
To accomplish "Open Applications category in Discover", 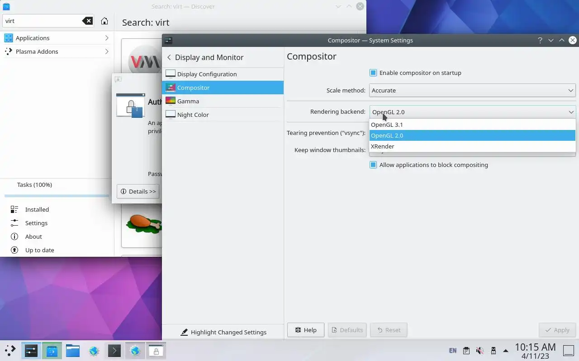I will click(57, 38).
